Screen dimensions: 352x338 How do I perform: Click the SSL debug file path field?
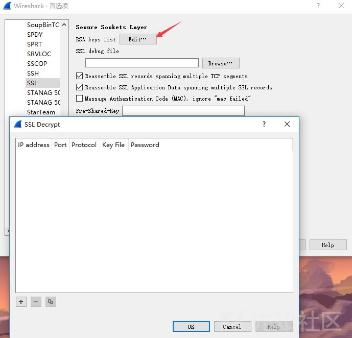point(142,63)
